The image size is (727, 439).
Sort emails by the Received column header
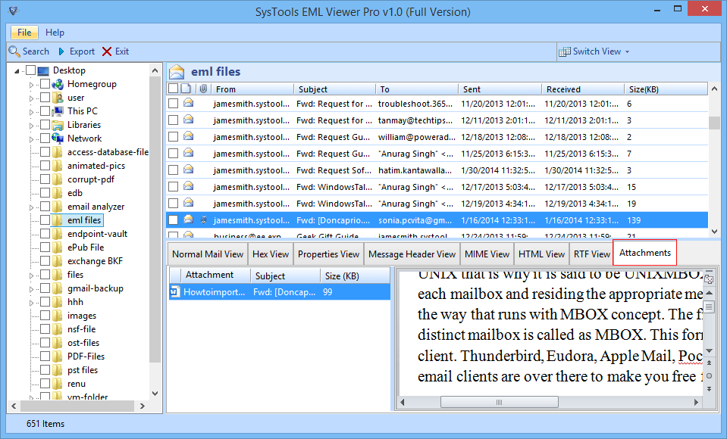[583, 89]
